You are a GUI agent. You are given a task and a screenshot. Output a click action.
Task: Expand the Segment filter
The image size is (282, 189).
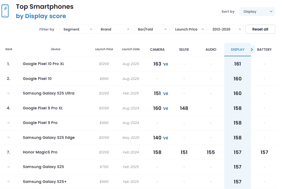point(77,29)
